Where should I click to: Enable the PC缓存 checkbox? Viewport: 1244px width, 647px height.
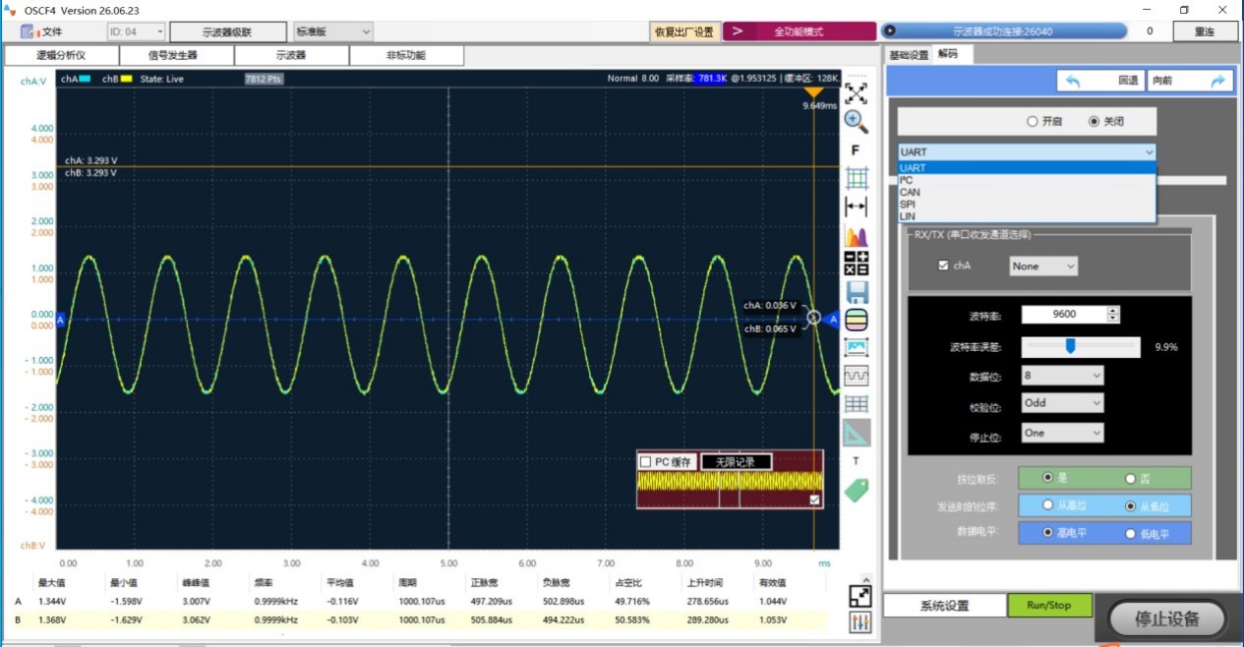pyautogui.click(x=645, y=462)
